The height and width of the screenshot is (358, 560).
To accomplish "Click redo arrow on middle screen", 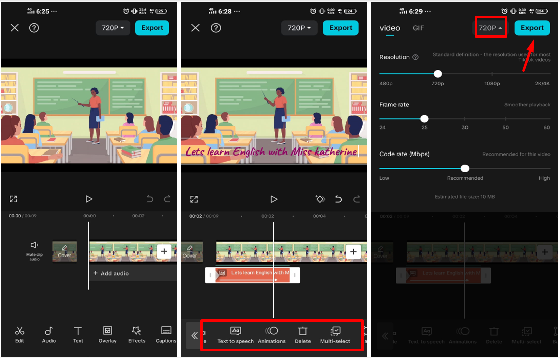I will (x=356, y=199).
